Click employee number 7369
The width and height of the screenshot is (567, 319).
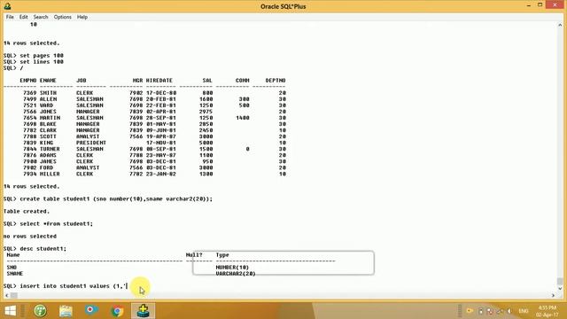29,93
